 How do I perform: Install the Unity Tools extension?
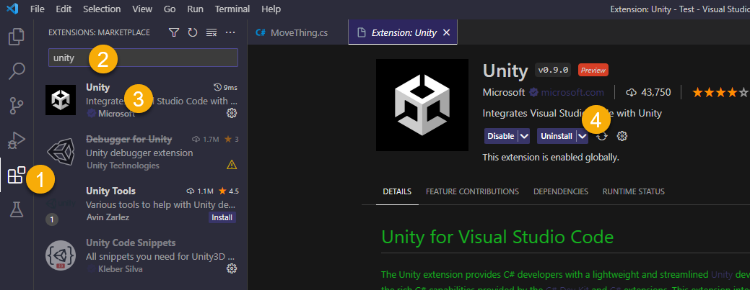click(x=222, y=217)
